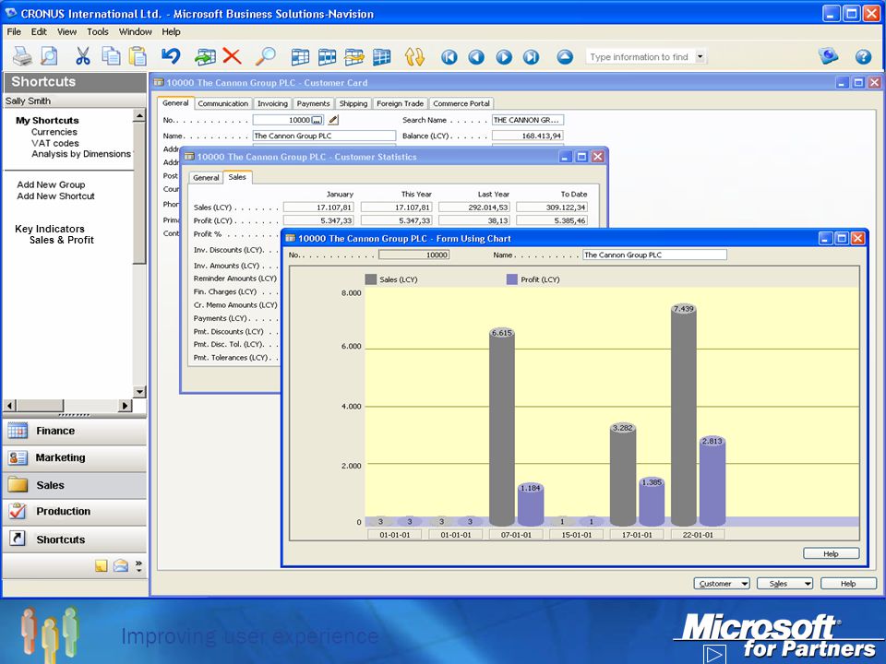Click Help button on Customer Card
The height and width of the screenshot is (664, 886).
coord(848,584)
